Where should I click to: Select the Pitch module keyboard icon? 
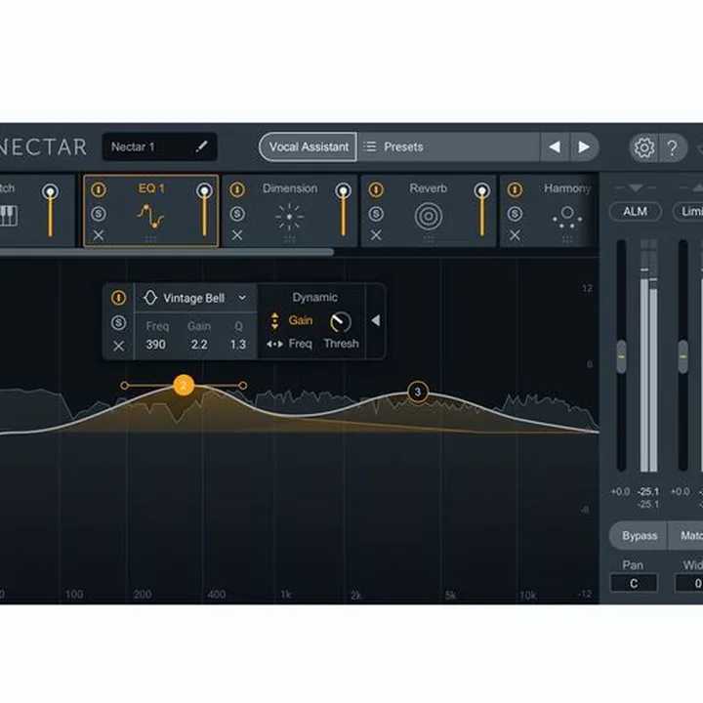point(9,216)
